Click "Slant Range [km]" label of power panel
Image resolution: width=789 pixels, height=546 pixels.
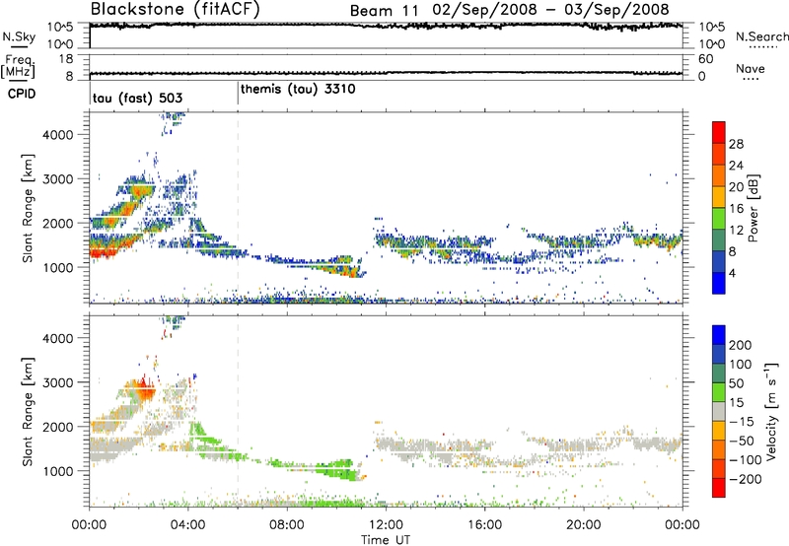(28, 208)
